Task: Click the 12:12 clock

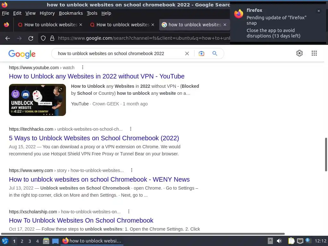Action: [x=320, y=241]
